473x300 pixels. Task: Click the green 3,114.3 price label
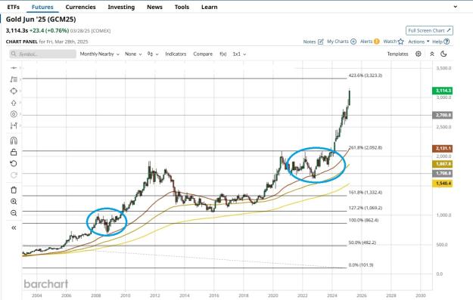coord(442,91)
